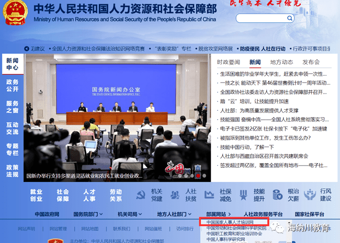Viewport: 340px width, 243px height.
Task: Click the search input field
Action: 262,18
